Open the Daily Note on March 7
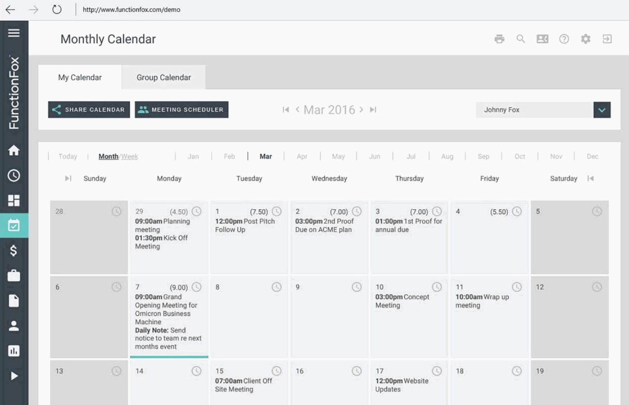The height and width of the screenshot is (405, 629). pyautogui.click(x=168, y=338)
